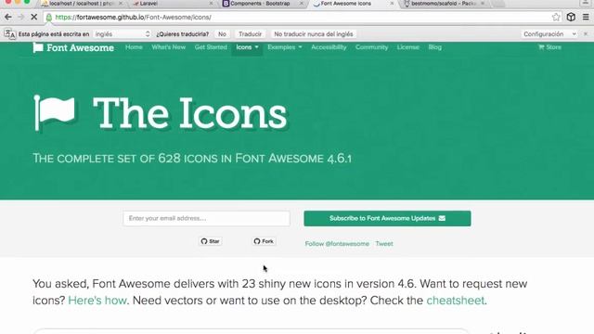594x334 pixels.
Task: Open the What's New nav link
Action: click(169, 47)
